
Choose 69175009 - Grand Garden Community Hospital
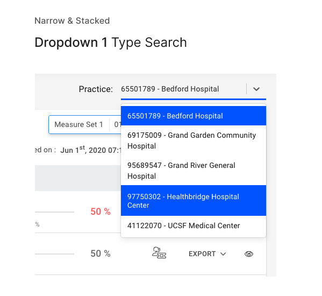[x=194, y=140]
